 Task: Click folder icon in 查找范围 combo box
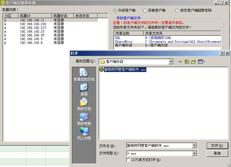[102, 62]
